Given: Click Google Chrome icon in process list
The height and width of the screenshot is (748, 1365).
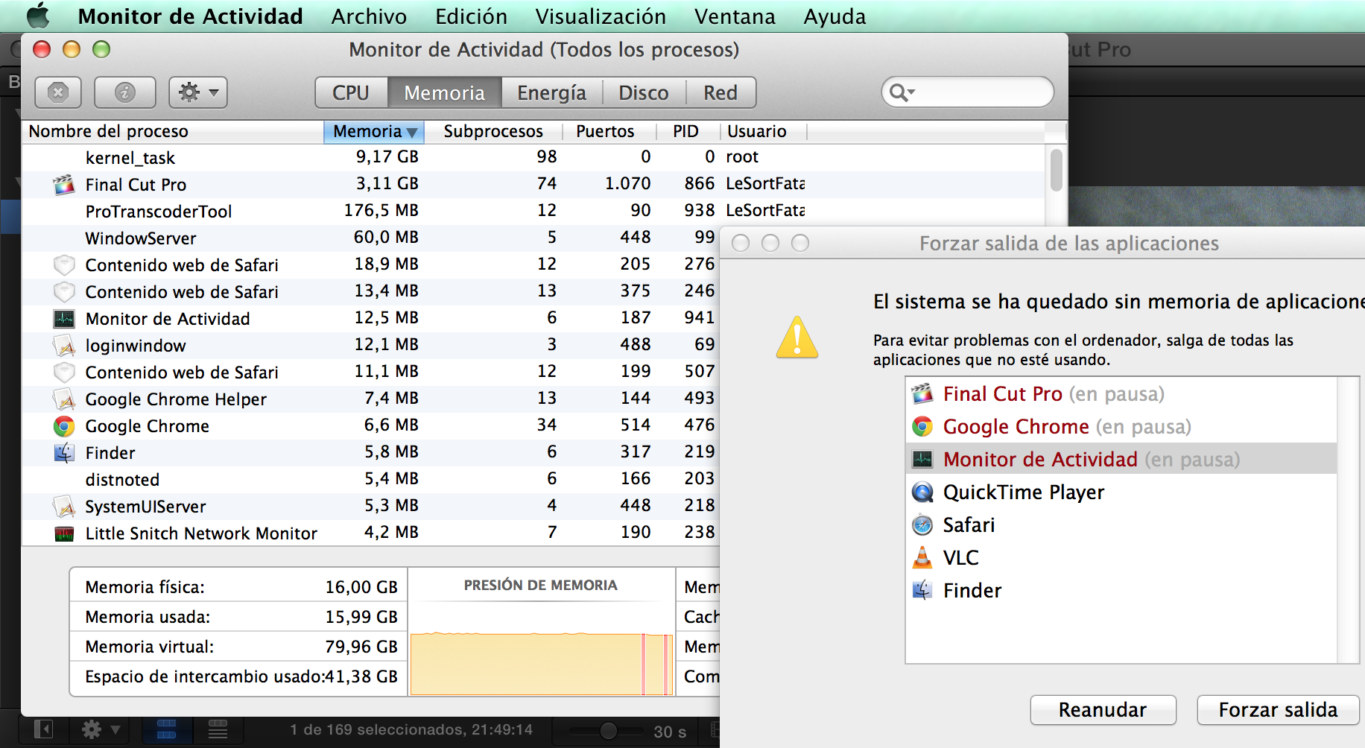Looking at the screenshot, I should pyautogui.click(x=64, y=426).
